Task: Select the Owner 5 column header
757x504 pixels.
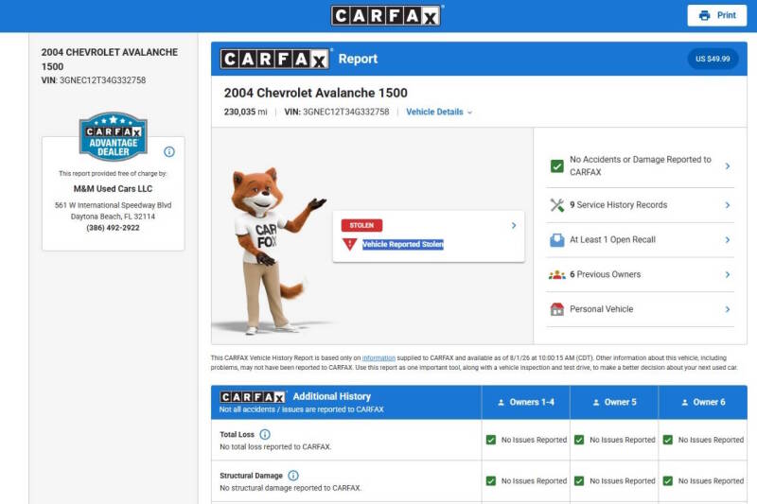Action: (x=614, y=402)
